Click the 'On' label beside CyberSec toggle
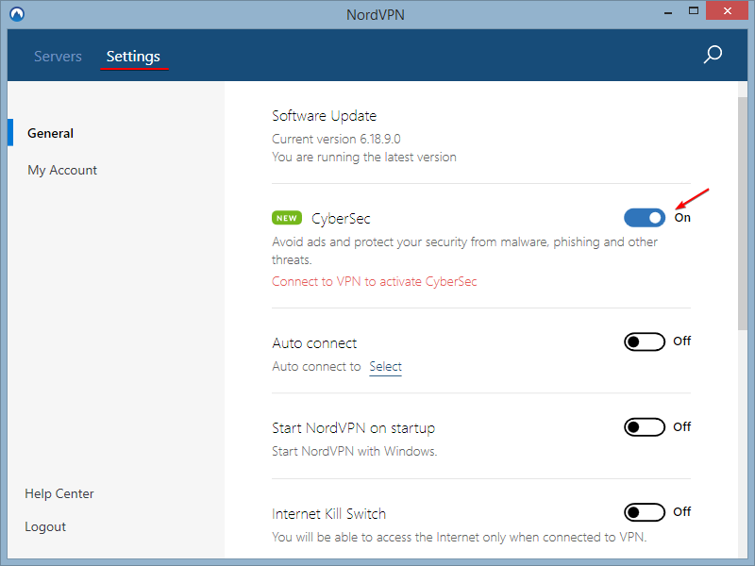Screen dimensions: 755x566 (x=682, y=218)
